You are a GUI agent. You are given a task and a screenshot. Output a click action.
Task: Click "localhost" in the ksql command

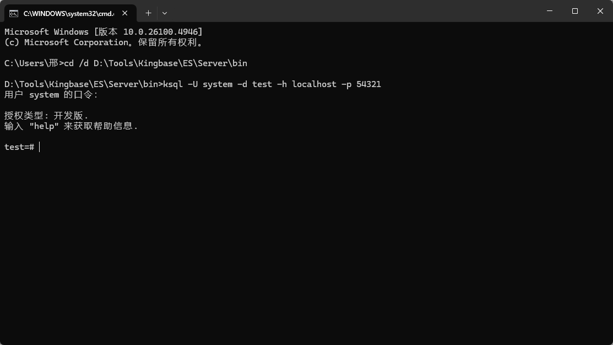pos(314,84)
